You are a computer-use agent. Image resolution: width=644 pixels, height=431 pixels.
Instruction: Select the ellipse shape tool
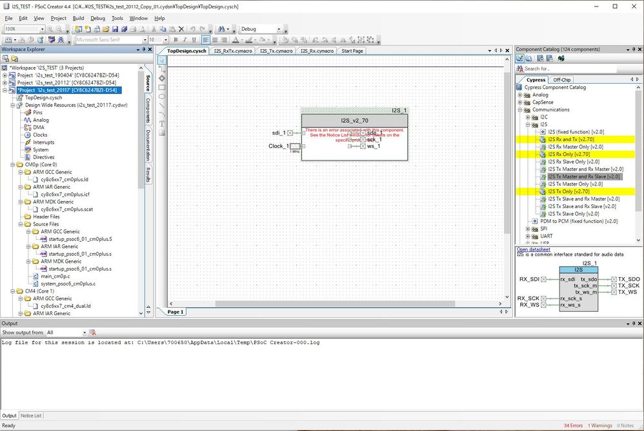click(x=162, y=97)
